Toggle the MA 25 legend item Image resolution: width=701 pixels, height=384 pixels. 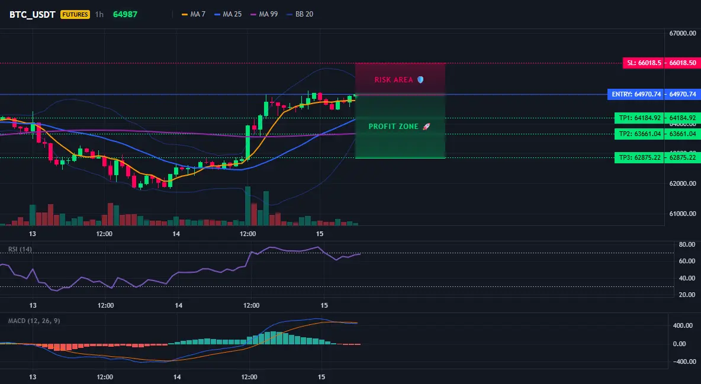(x=228, y=14)
